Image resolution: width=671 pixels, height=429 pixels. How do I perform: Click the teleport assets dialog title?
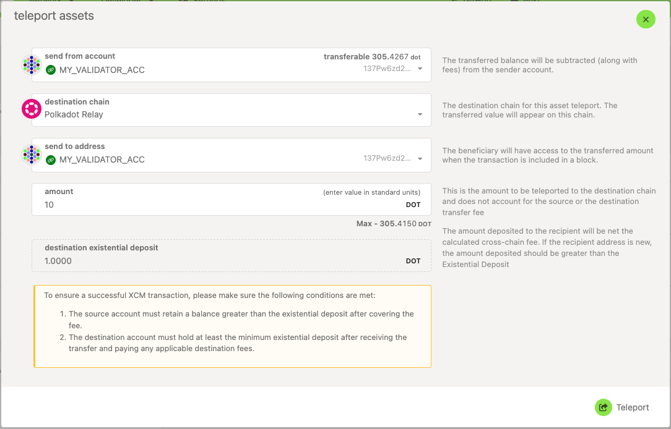point(54,16)
